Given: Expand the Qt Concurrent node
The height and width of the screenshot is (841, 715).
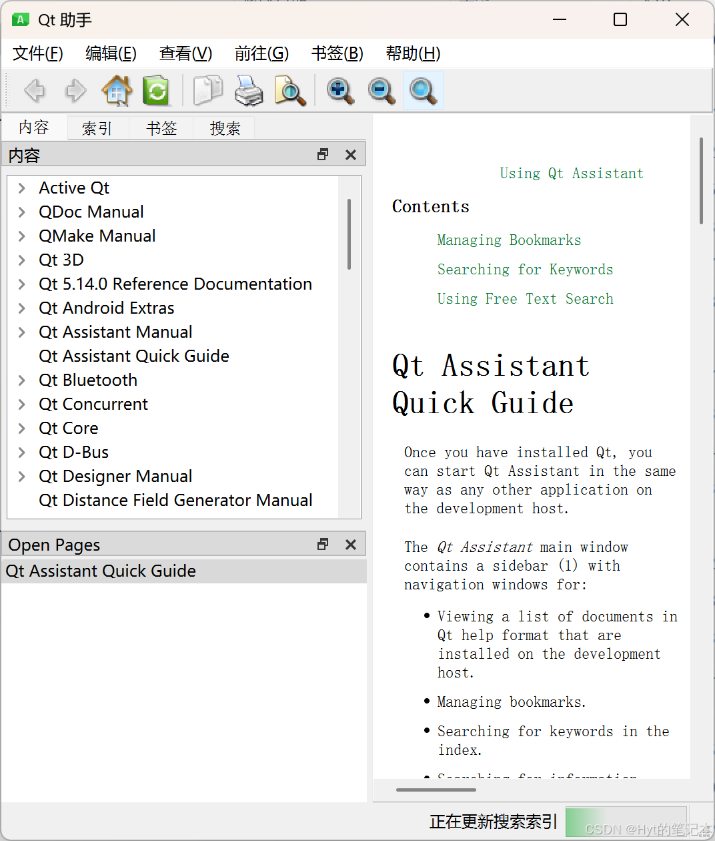Looking at the screenshot, I should pyautogui.click(x=22, y=404).
